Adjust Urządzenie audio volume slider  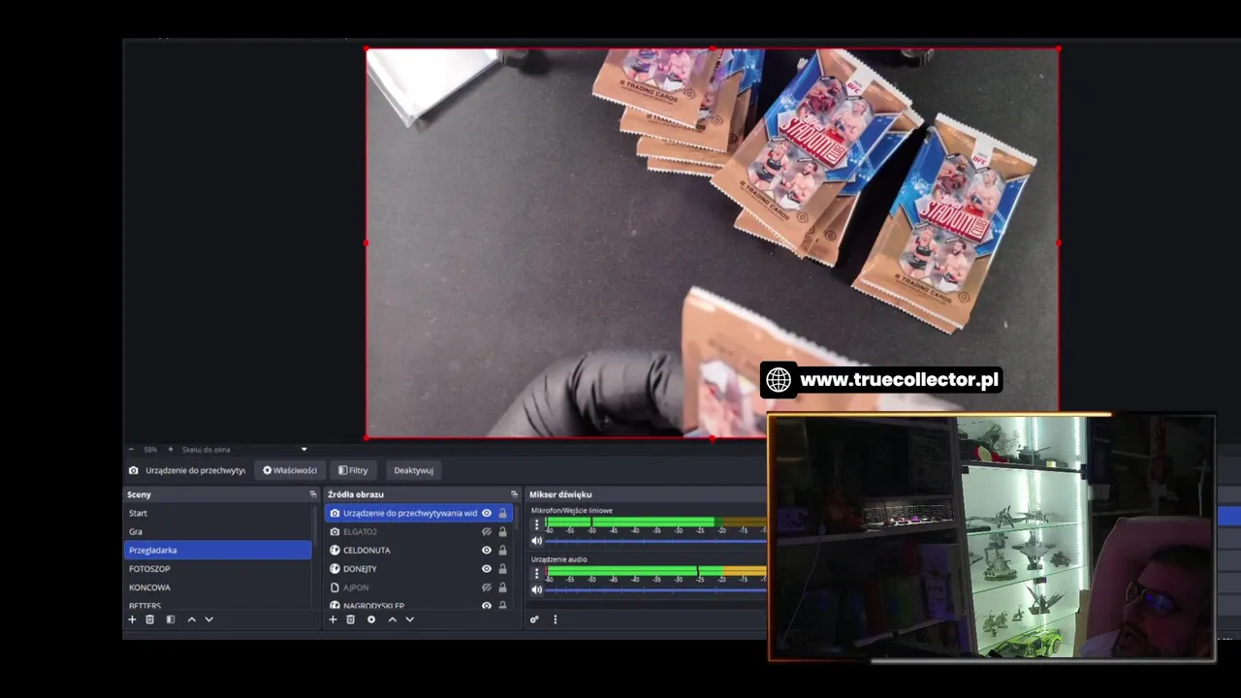[x=656, y=589]
